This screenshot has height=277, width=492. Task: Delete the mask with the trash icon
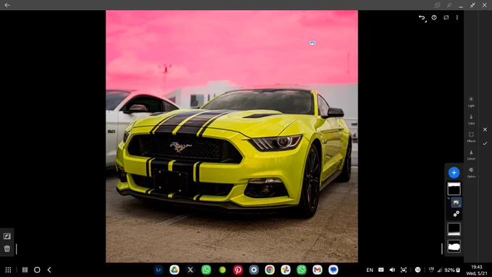[x=7, y=249]
